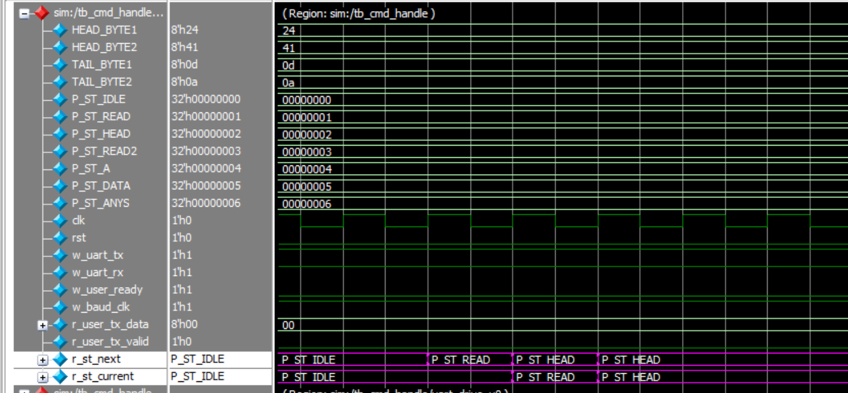Image resolution: width=848 pixels, height=393 pixels.
Task: Click the 00000004 waveform value for P_ST_A
Action: 307,169
